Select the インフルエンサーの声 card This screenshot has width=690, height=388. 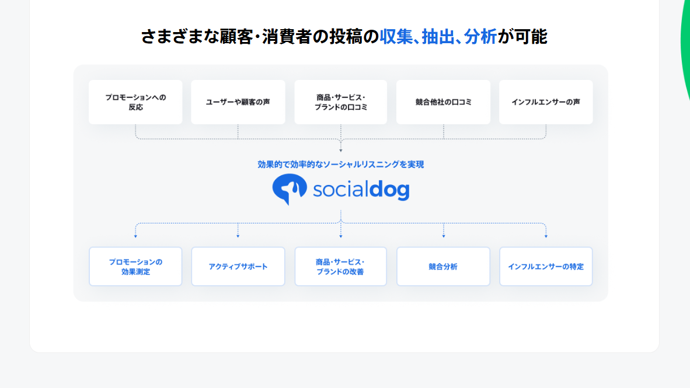coord(546,102)
